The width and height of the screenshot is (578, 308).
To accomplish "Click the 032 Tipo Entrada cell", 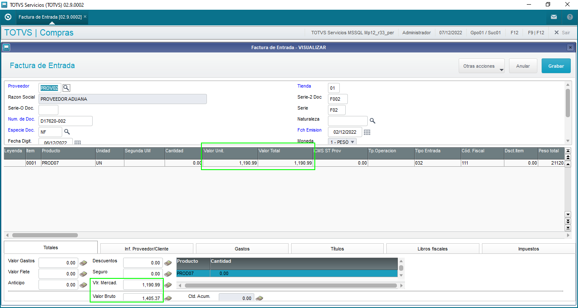I will coord(438,163).
